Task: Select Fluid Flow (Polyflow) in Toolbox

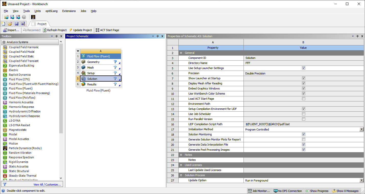Action: pyautogui.click(x=22, y=98)
